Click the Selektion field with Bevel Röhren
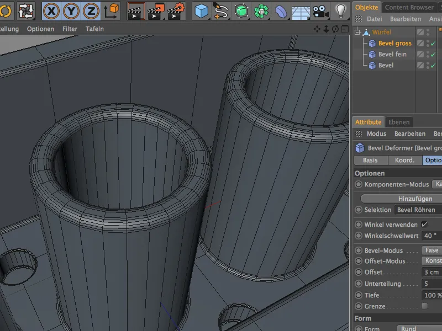Image resolution: width=442 pixels, height=331 pixels. click(x=418, y=210)
